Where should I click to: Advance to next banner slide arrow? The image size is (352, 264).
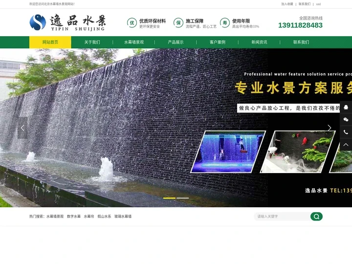coord(329,128)
